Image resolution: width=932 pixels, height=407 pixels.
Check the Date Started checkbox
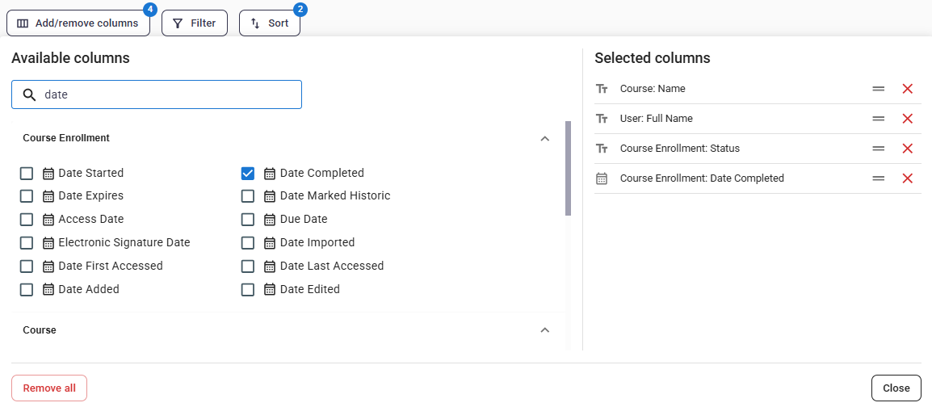26,174
